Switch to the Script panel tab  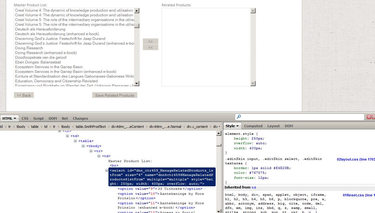click(38, 118)
